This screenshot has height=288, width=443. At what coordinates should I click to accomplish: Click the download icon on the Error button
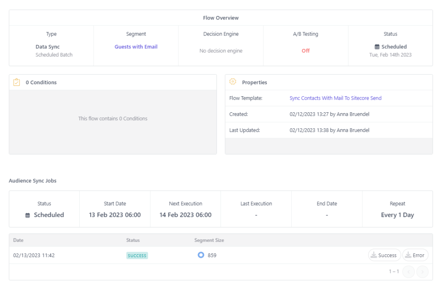point(407,255)
